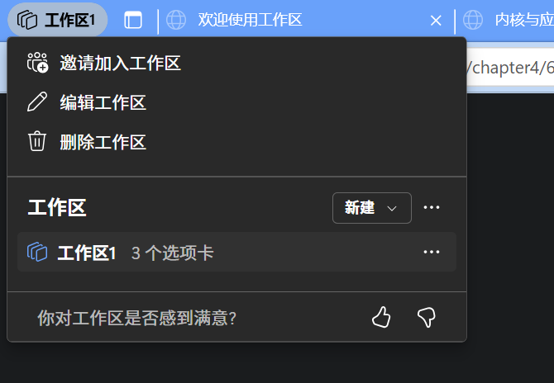This screenshot has height=383, width=554.
Task: Click the globe icon of 欢迎使用工作区 tab
Action: 176,20
